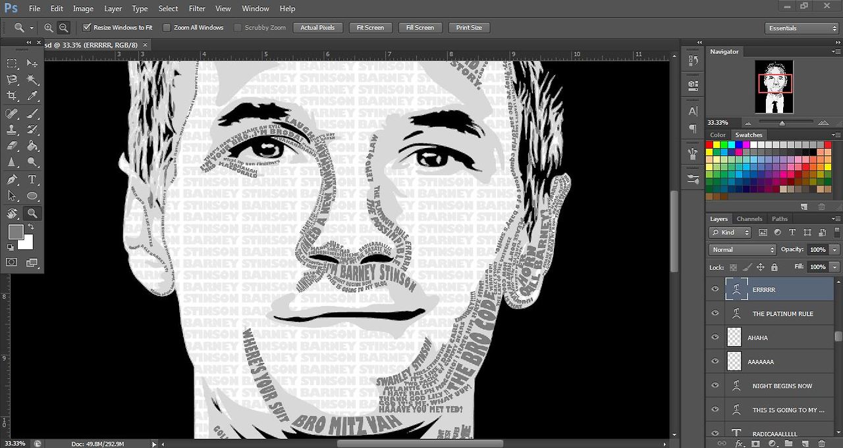Image resolution: width=843 pixels, height=448 pixels.
Task: Hide the AHAHA layer
Action: pos(715,337)
